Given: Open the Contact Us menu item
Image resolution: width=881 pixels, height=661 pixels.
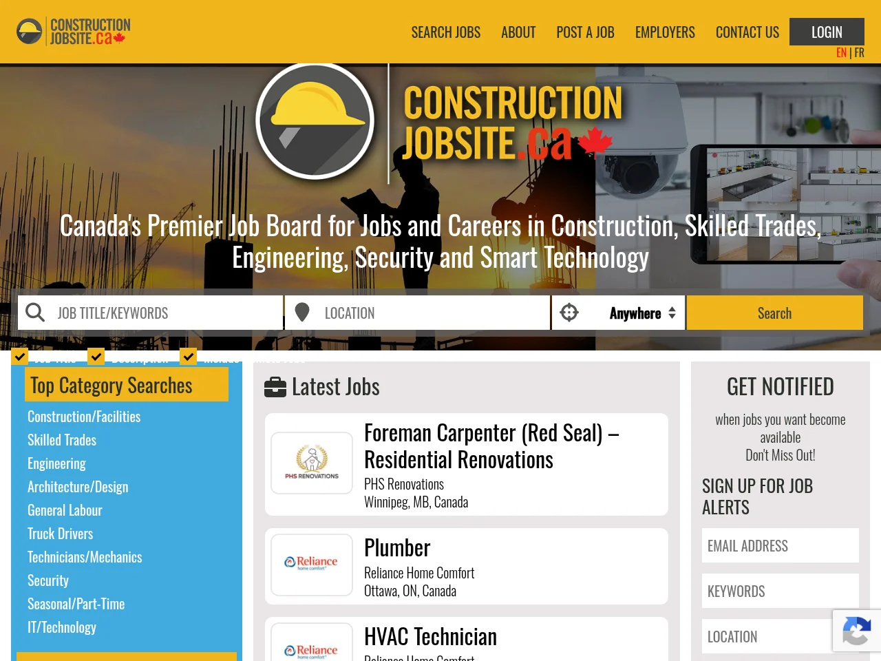Looking at the screenshot, I should [747, 32].
